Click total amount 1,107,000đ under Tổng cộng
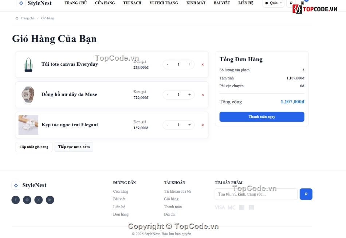The width and height of the screenshot is (346, 238). coord(292,102)
